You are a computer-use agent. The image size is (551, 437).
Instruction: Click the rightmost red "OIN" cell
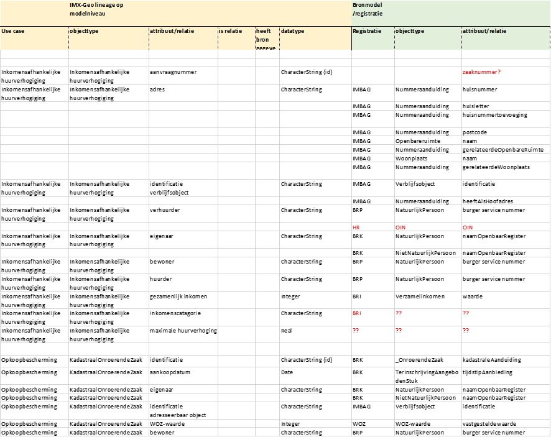point(468,228)
